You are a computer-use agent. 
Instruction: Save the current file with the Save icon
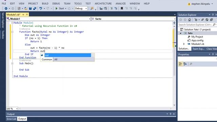pyautogui.click(x=30, y=8)
